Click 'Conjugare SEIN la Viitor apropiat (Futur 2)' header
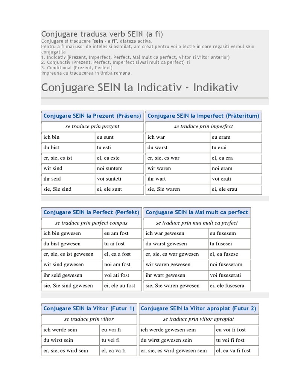 pyautogui.click(x=198, y=308)
